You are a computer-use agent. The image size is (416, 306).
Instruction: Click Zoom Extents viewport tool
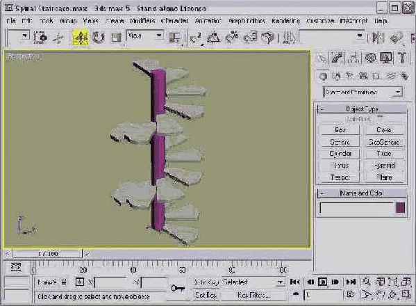pyautogui.click(x=392, y=282)
